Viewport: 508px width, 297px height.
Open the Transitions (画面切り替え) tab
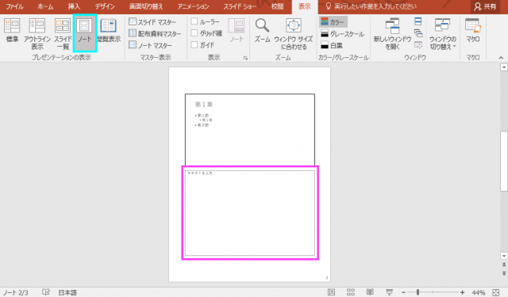[x=146, y=6]
